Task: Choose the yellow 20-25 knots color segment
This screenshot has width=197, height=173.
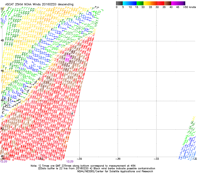Action: point(147,3)
